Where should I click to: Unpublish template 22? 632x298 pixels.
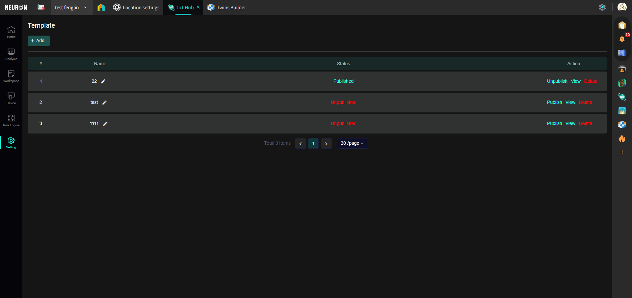(557, 81)
